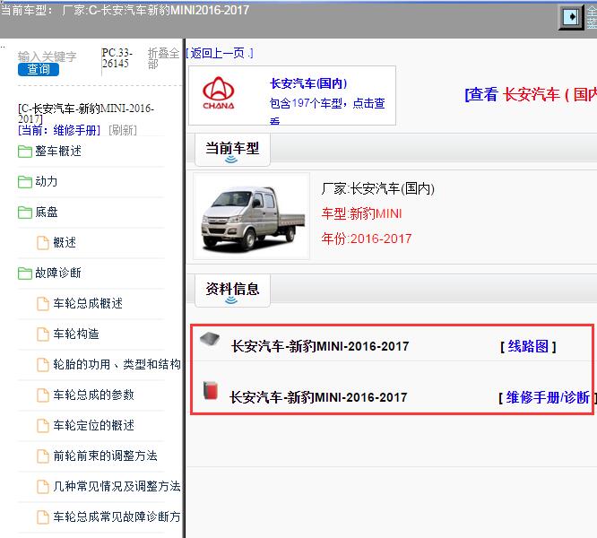Click the 新豹MINI truck thumbnail
597x538 pixels.
tap(252, 216)
